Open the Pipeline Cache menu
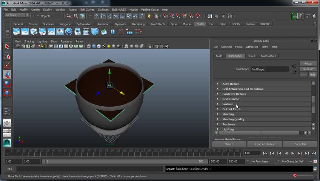The image size is (320, 181). pyautogui.click(x=150, y=9)
